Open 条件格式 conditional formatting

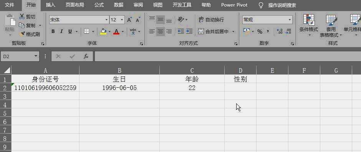click(309, 25)
